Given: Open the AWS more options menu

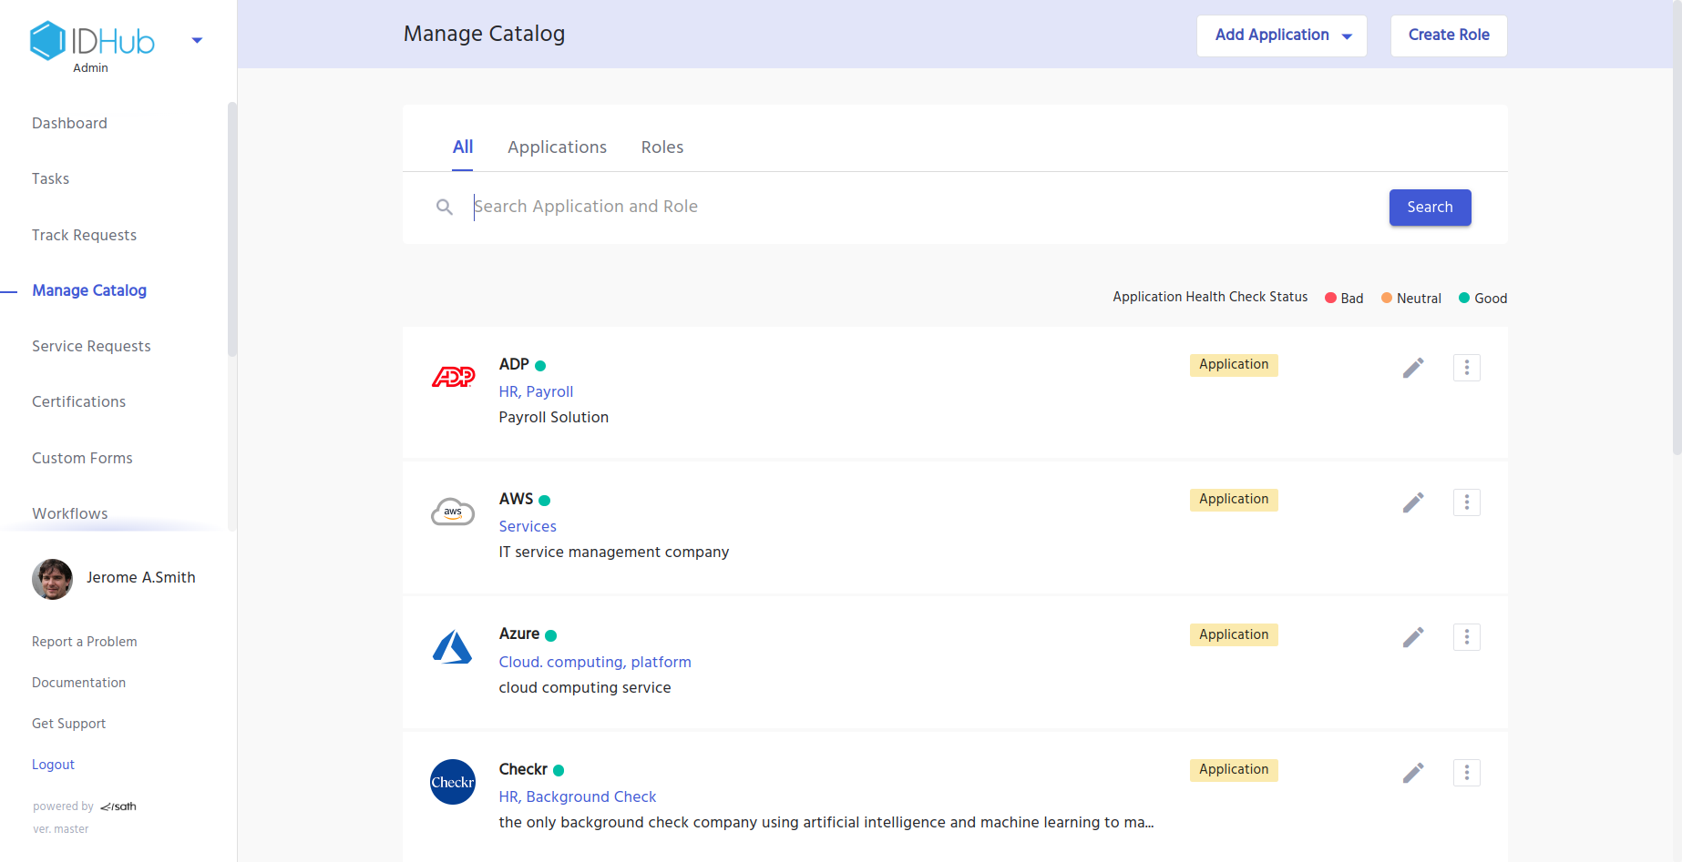Looking at the screenshot, I should click(x=1466, y=502).
